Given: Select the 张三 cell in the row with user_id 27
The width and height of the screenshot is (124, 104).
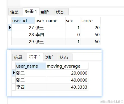Looking at the screenshot, I should [x=50, y=27].
